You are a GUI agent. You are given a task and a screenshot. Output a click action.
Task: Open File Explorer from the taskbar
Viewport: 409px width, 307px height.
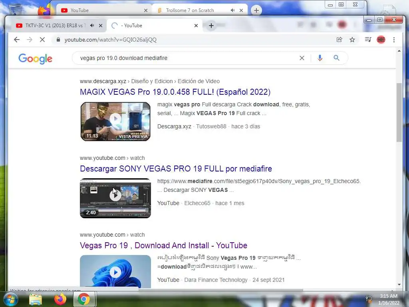point(36,299)
